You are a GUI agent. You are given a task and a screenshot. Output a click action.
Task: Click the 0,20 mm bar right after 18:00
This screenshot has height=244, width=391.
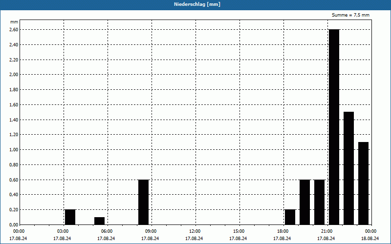[290, 217]
